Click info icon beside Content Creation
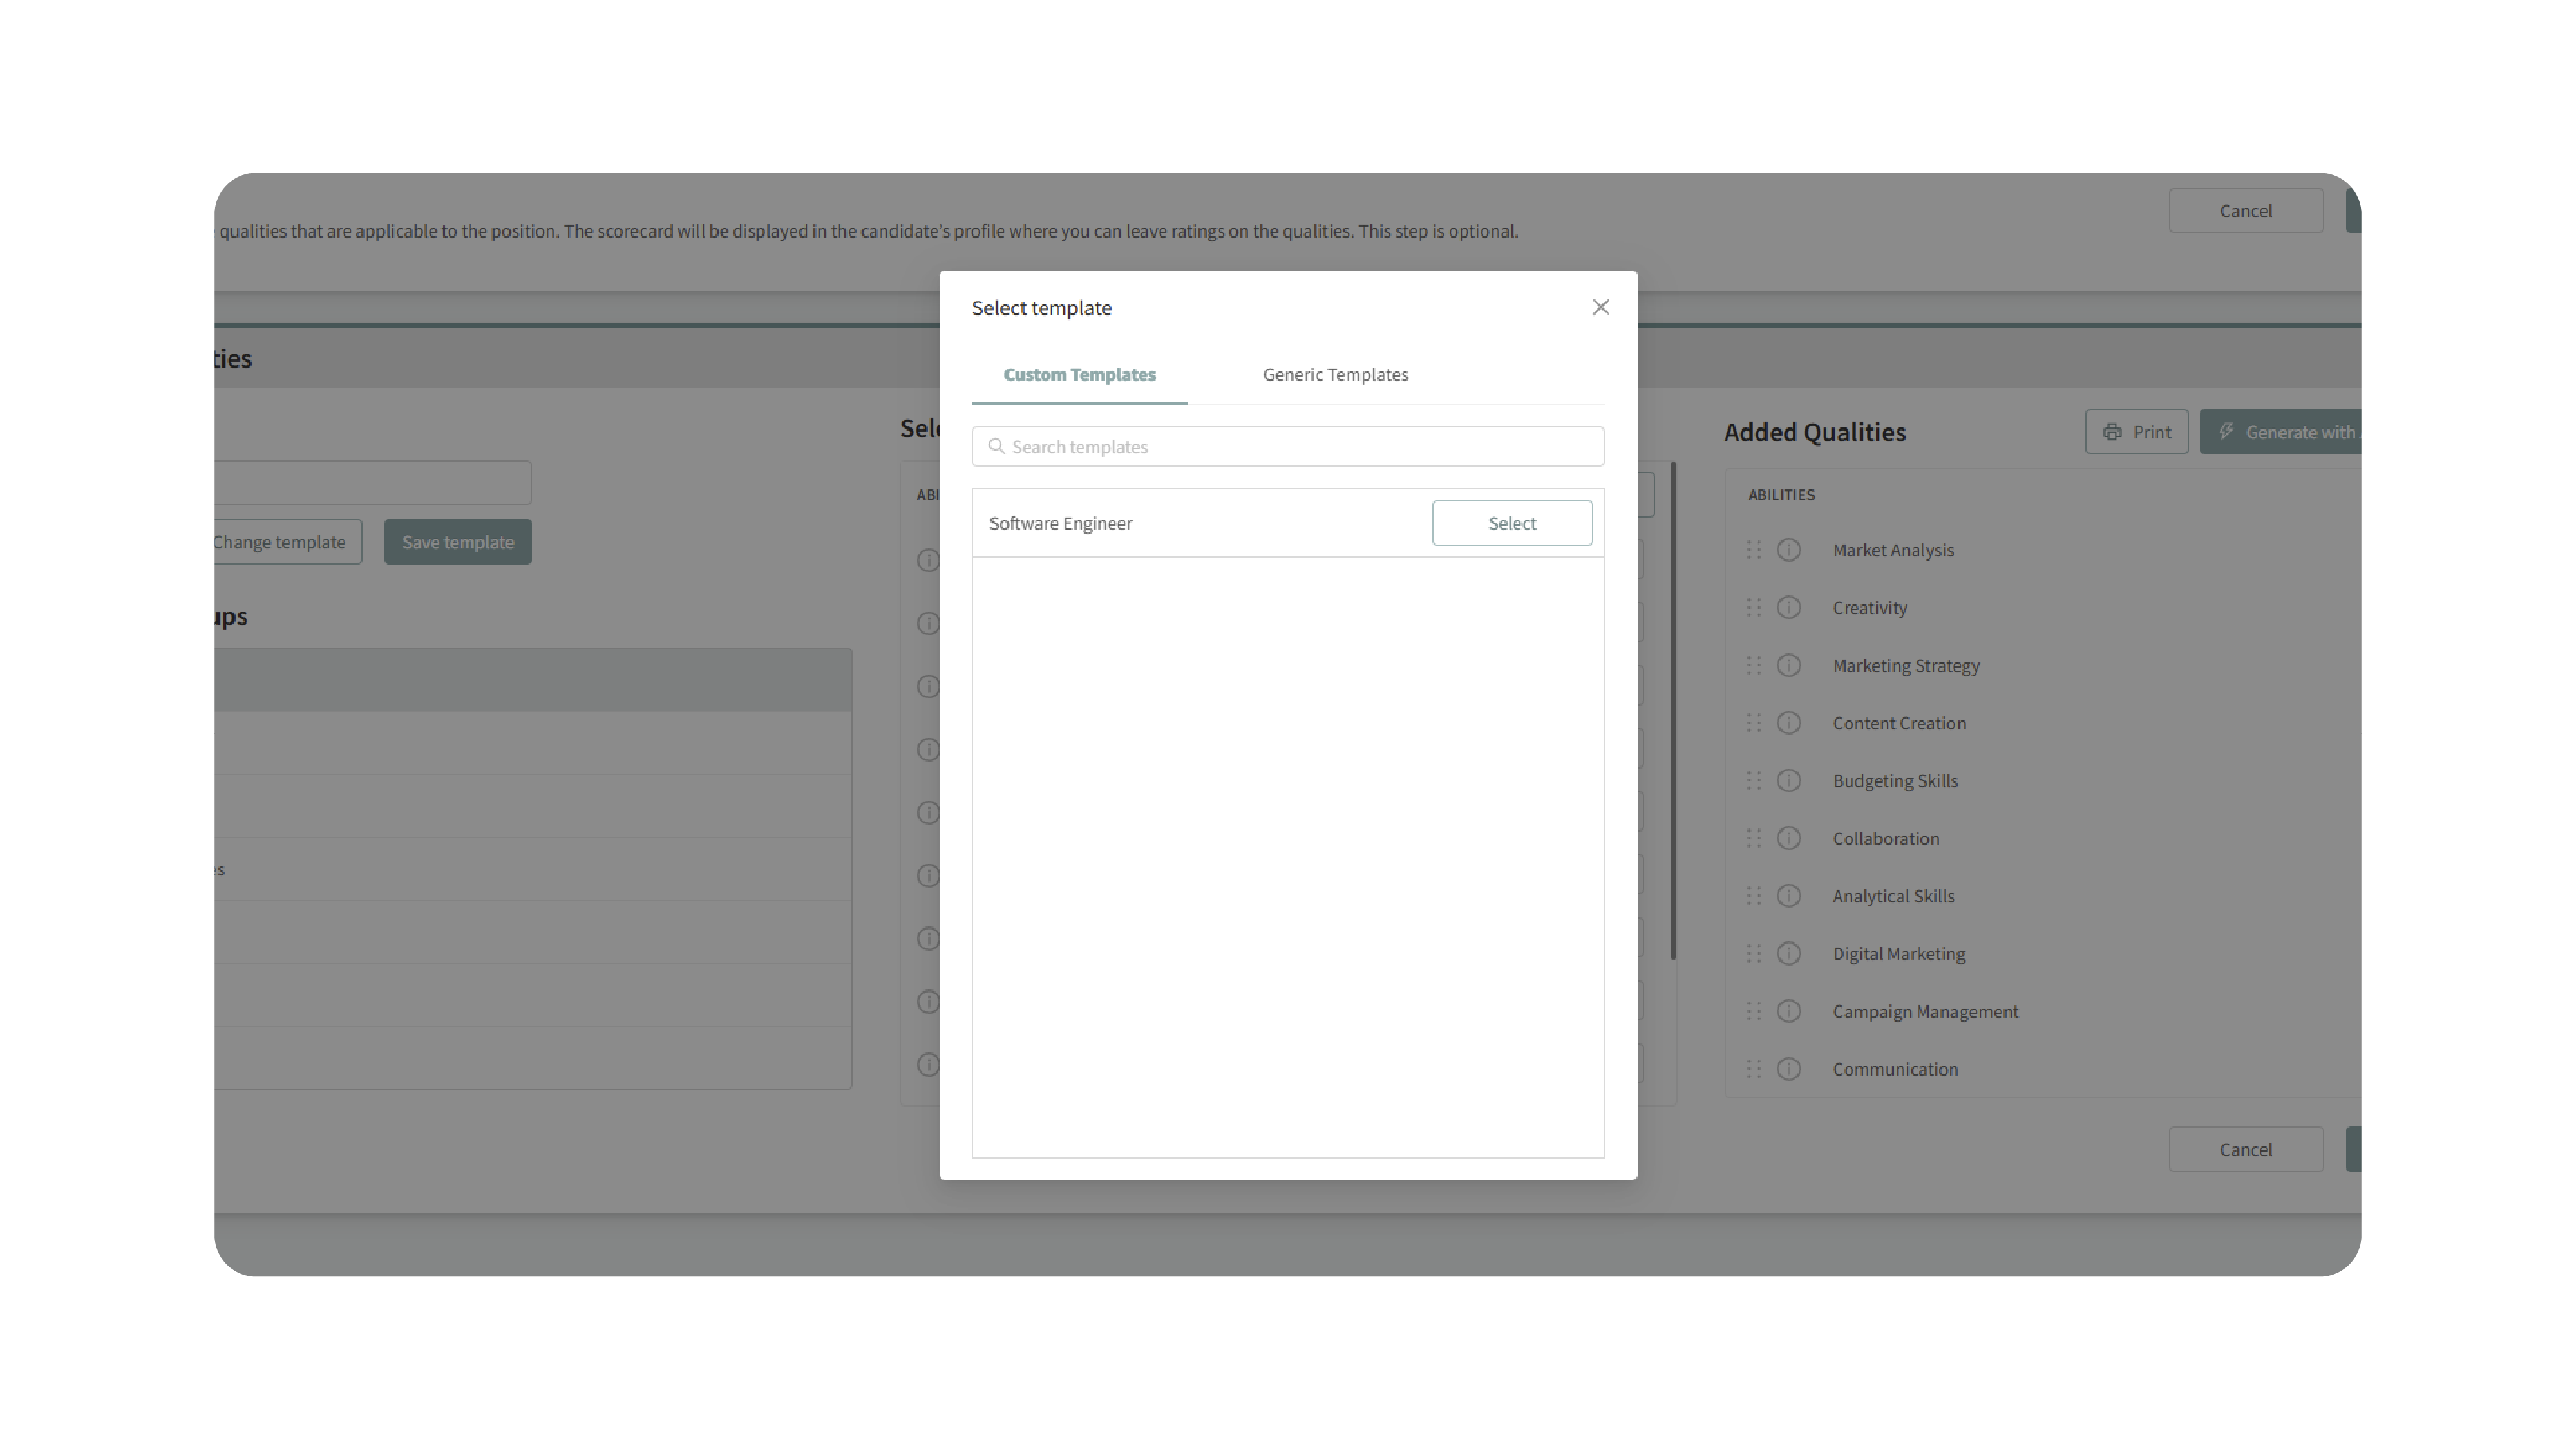This screenshot has height=1449, width=2576. coord(1788,722)
